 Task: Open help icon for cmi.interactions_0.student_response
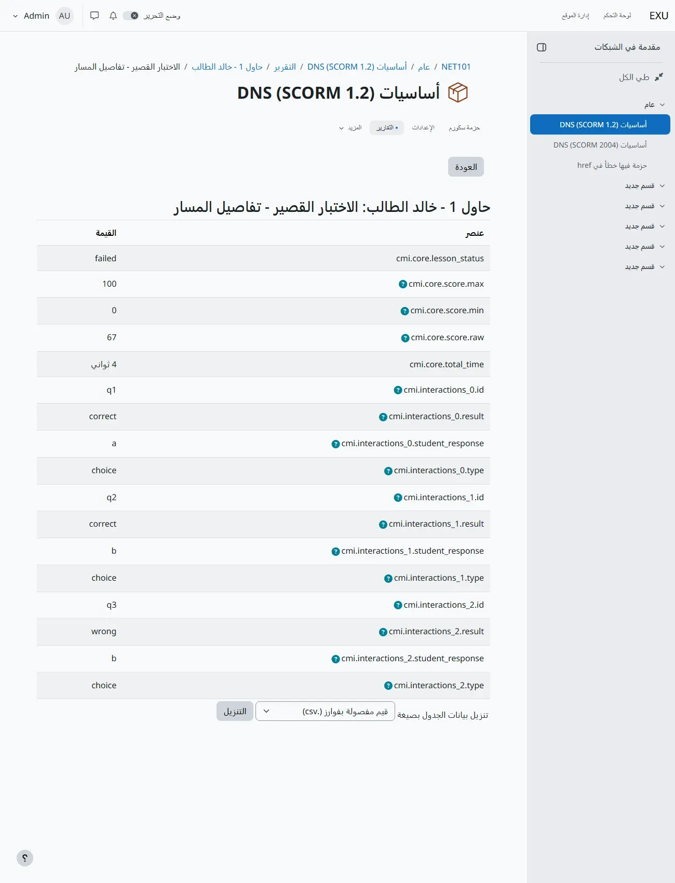(x=335, y=444)
